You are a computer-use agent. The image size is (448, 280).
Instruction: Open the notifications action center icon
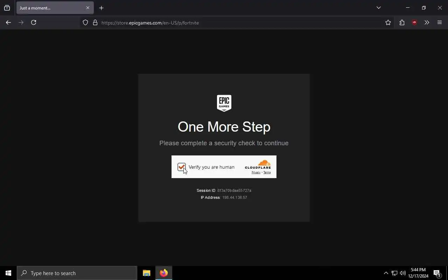point(437,273)
